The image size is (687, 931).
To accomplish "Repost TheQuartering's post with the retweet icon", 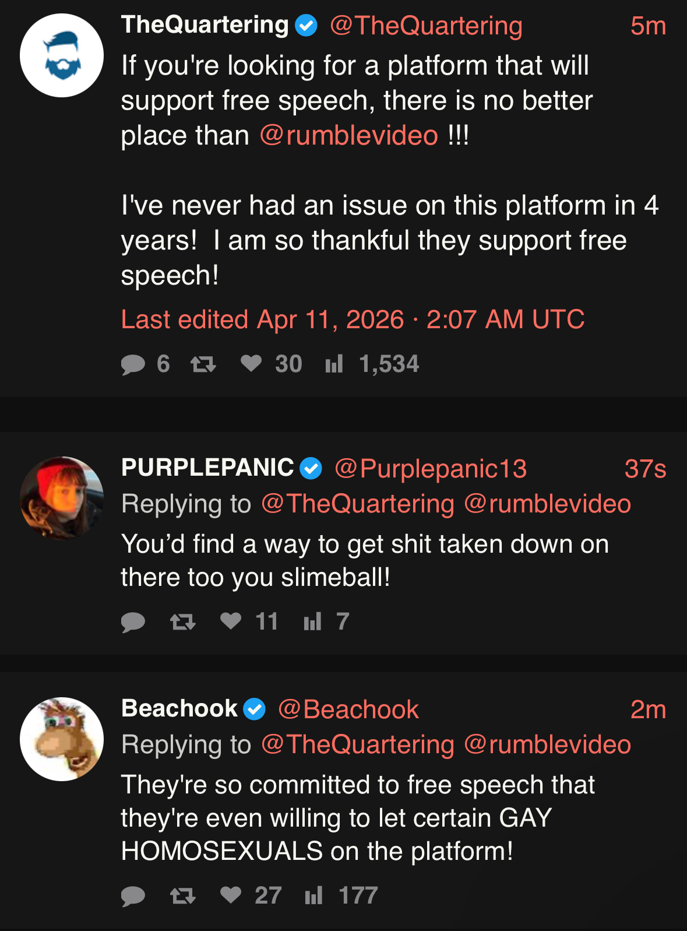I will [203, 365].
